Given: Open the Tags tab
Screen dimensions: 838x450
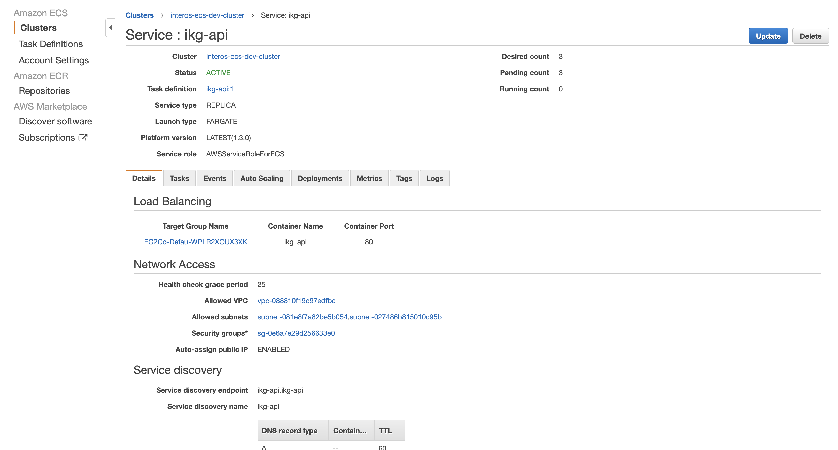Looking at the screenshot, I should point(404,178).
